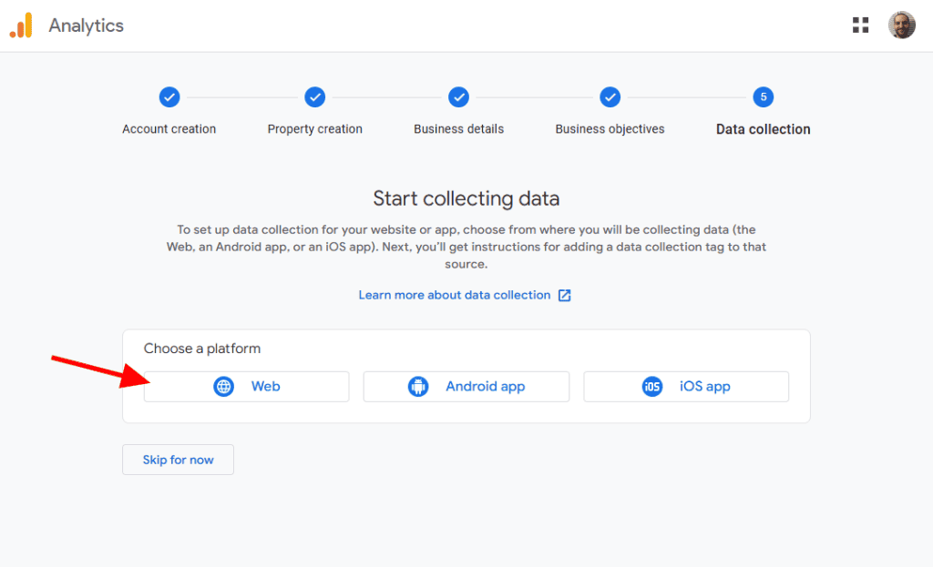The height and width of the screenshot is (567, 933).
Task: Open the Google apps grid menu
Action: pyautogui.click(x=860, y=25)
